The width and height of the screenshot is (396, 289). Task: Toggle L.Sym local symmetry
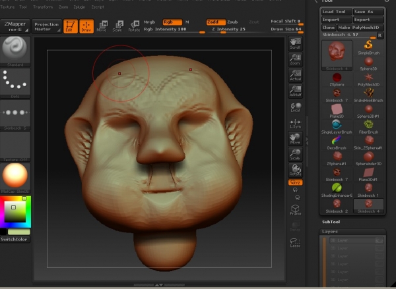pos(295,124)
